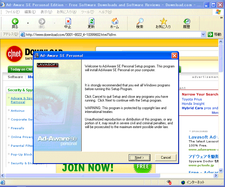This screenshot has width=225, height=187.
Task: Open the お気に入り(A) menu
Action: pyautogui.click(x=67, y=12)
